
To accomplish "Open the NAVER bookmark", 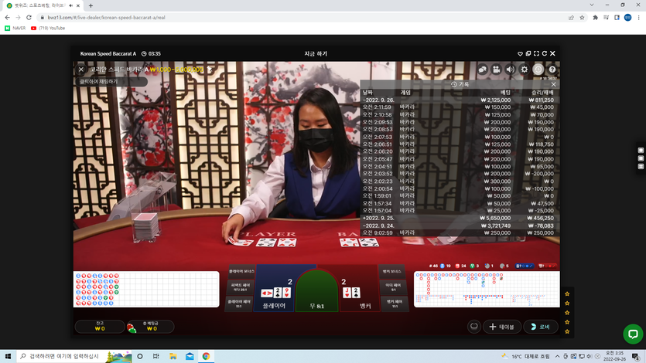I will pos(15,28).
